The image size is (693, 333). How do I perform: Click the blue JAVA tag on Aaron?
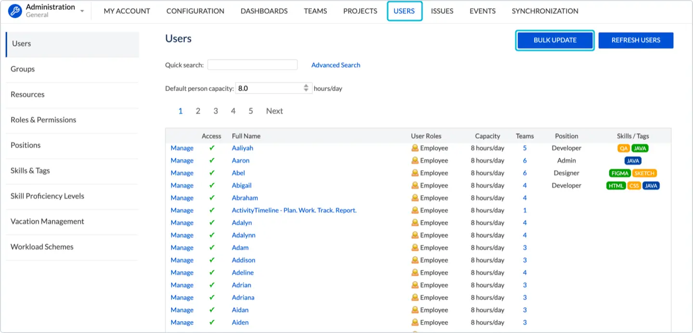tap(633, 161)
